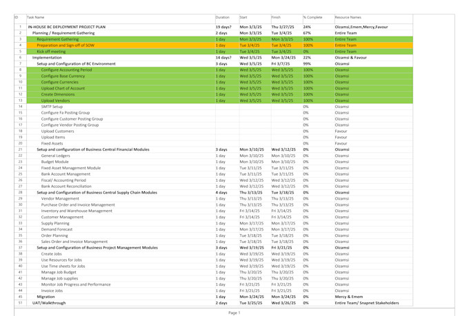The height and width of the screenshot is (316, 469).
Task: Select the Fiscal/ Accounting Period task
Action: point(63,180)
